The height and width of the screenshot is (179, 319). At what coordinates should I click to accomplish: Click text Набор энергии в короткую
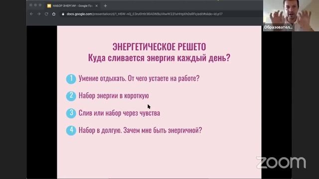[x=114, y=95]
